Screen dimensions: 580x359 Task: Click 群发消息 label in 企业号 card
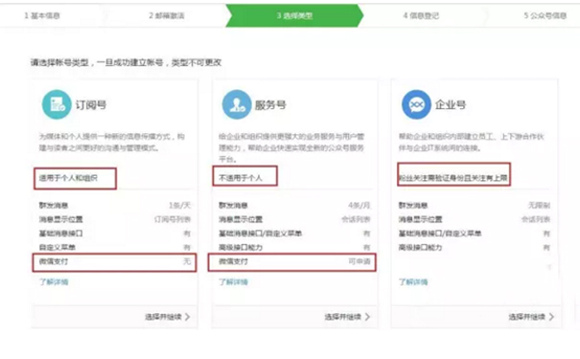[413, 206]
